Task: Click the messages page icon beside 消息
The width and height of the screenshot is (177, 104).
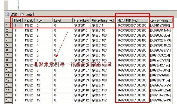Action: (x=22, y=14)
